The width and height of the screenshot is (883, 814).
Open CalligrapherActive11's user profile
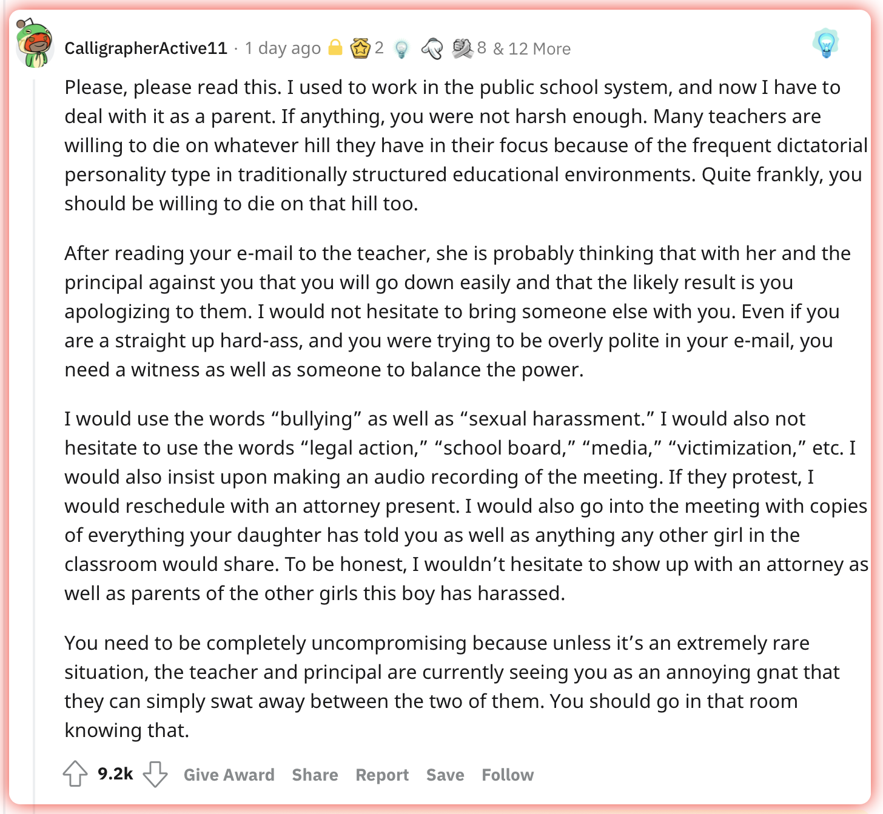[146, 48]
